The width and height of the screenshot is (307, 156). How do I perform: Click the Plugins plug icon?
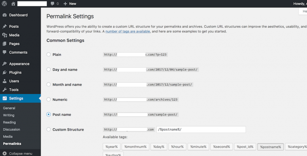coord(4,72)
